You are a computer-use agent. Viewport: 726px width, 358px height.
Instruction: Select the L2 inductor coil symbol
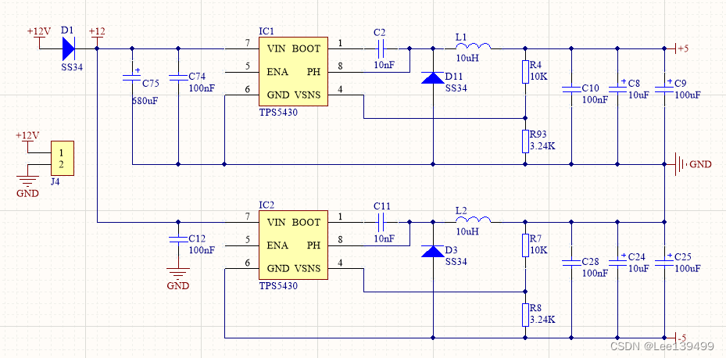pyautogui.click(x=474, y=220)
